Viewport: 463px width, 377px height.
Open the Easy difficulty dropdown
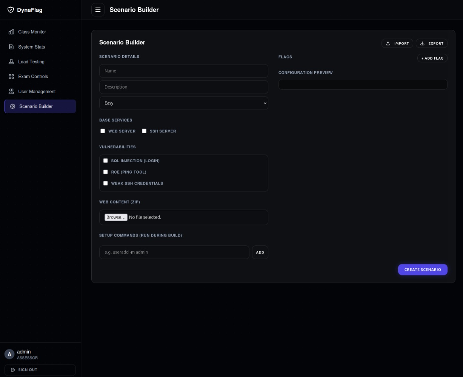tap(184, 103)
